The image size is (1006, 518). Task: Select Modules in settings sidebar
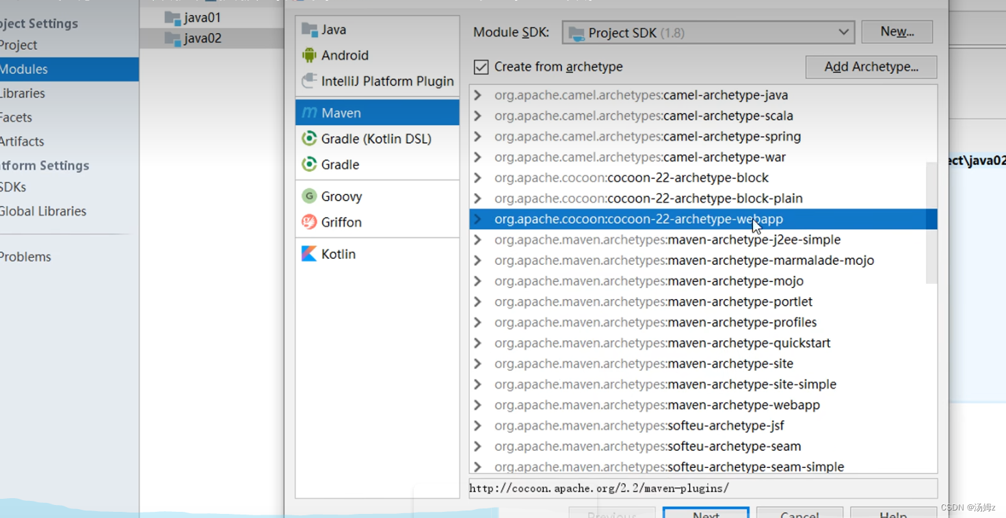tap(69, 69)
